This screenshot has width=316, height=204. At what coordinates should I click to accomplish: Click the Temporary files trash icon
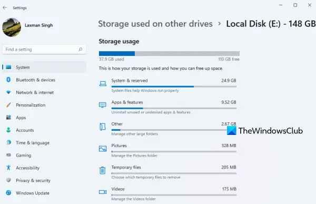click(102, 170)
